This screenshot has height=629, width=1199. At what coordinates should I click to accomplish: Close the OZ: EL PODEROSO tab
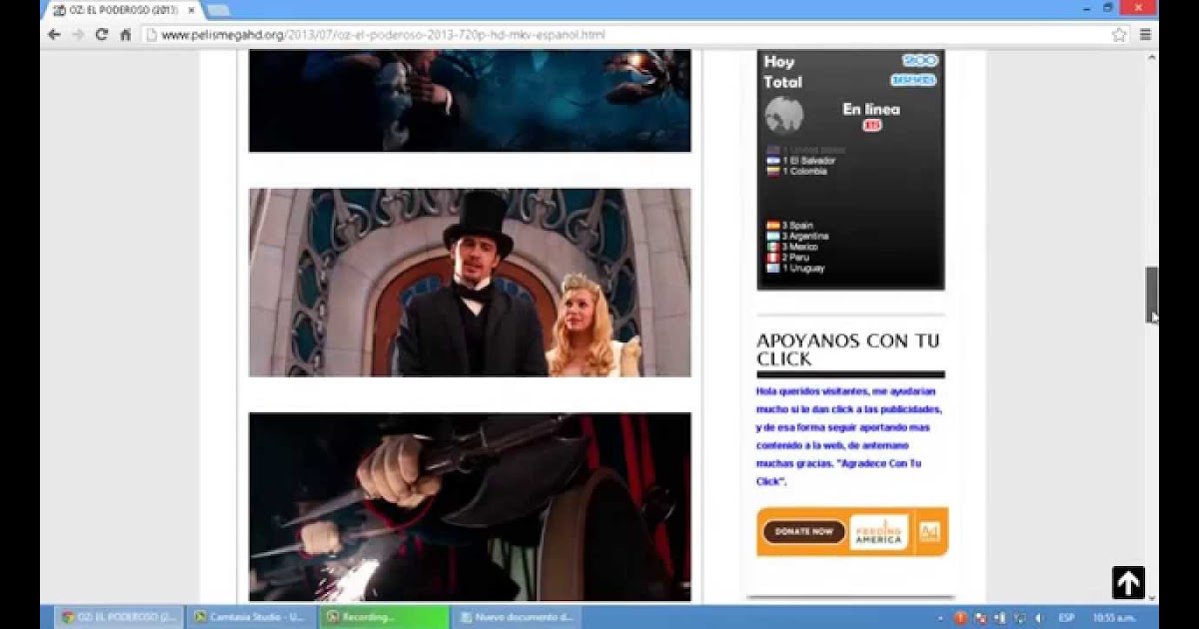pyautogui.click(x=191, y=10)
